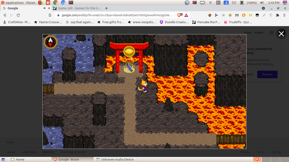Viewport: 289px width, 162px height.
Task: Launch Firefox from the top panel
Action: (x=40, y=3)
